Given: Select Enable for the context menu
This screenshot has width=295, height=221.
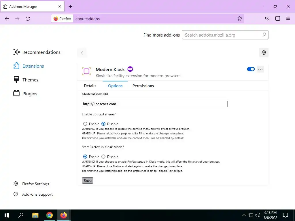Looking at the screenshot, I should click(85, 124).
